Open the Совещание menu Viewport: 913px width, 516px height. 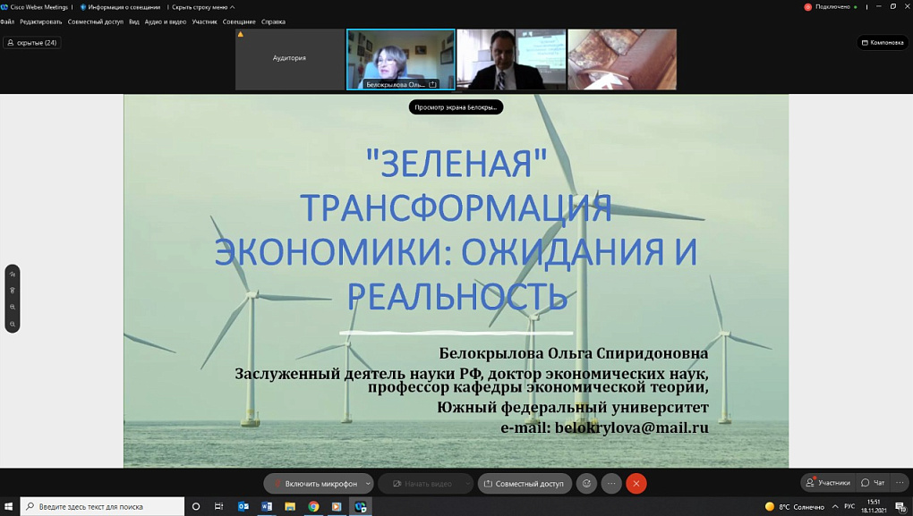[x=239, y=21]
